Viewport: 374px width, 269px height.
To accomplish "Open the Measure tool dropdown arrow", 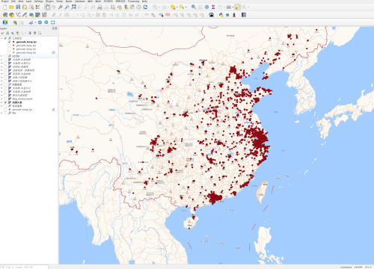I will click(233, 7).
